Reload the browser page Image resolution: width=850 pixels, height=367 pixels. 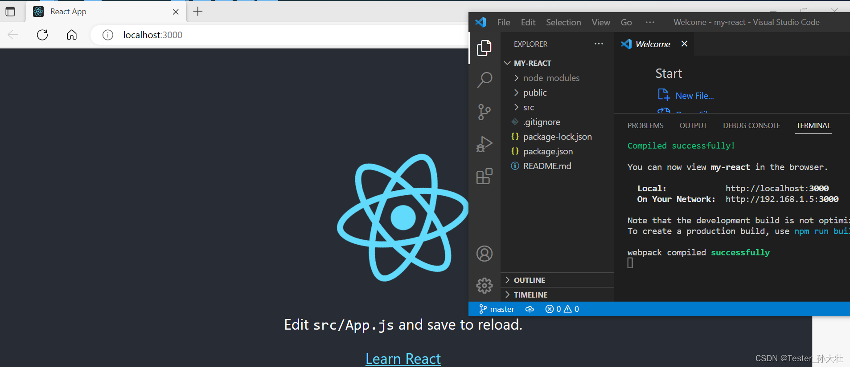click(x=42, y=35)
